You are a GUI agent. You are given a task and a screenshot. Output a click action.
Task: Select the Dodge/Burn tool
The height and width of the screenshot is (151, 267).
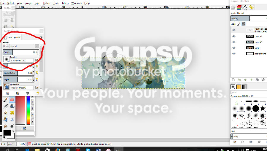point(12,126)
